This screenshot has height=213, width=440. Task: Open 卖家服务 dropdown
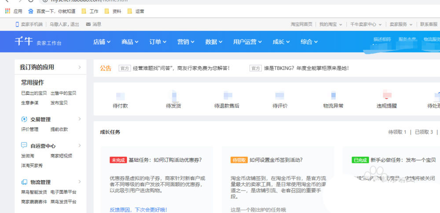coord(401,24)
